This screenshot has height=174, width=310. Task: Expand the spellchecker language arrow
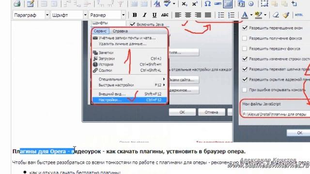point(174,3)
